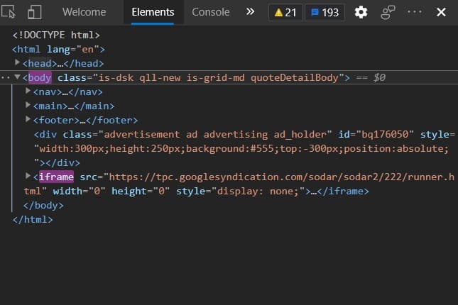Collapse the body element node
458x305 pixels.
(x=18, y=77)
